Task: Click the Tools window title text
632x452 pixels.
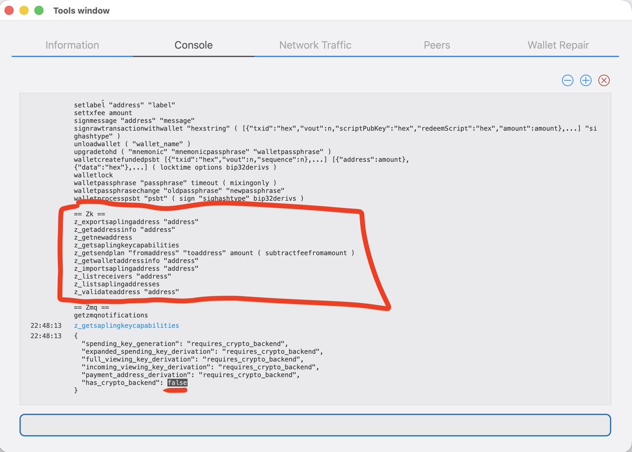Action: coord(82,11)
